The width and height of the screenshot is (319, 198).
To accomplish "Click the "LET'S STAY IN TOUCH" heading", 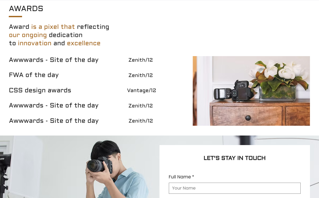I will tap(235, 158).
